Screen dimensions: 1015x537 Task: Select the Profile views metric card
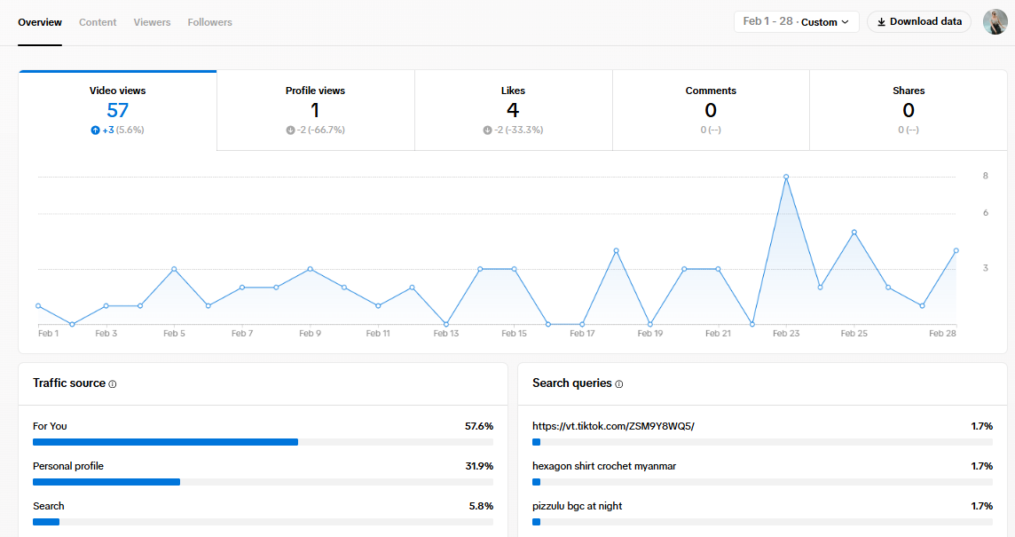point(315,110)
